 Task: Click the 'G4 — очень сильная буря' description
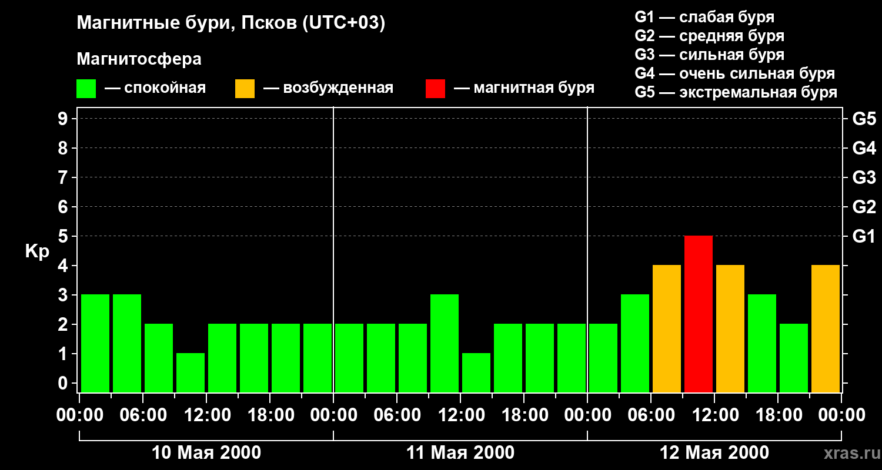735,73
